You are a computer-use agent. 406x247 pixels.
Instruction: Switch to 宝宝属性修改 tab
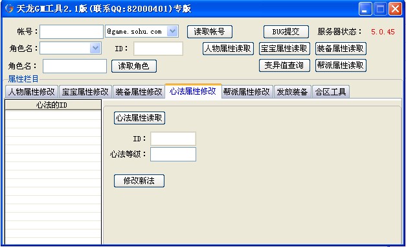85,92
